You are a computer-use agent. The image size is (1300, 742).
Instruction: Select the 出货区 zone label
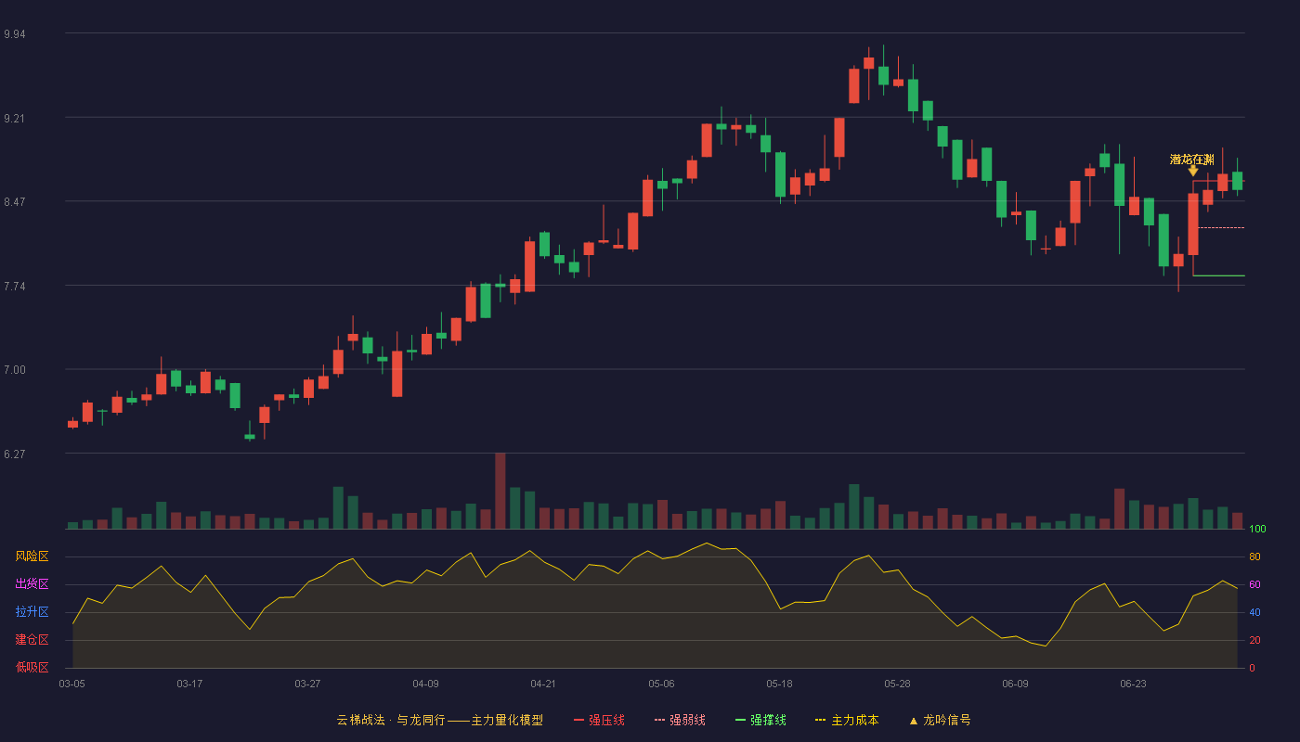click(32, 584)
